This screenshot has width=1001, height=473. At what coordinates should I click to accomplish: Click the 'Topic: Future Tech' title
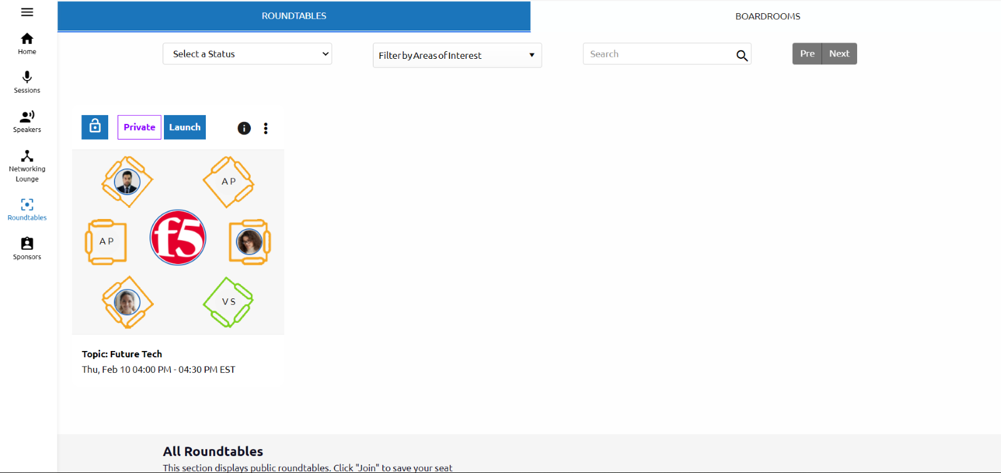pyautogui.click(x=122, y=354)
